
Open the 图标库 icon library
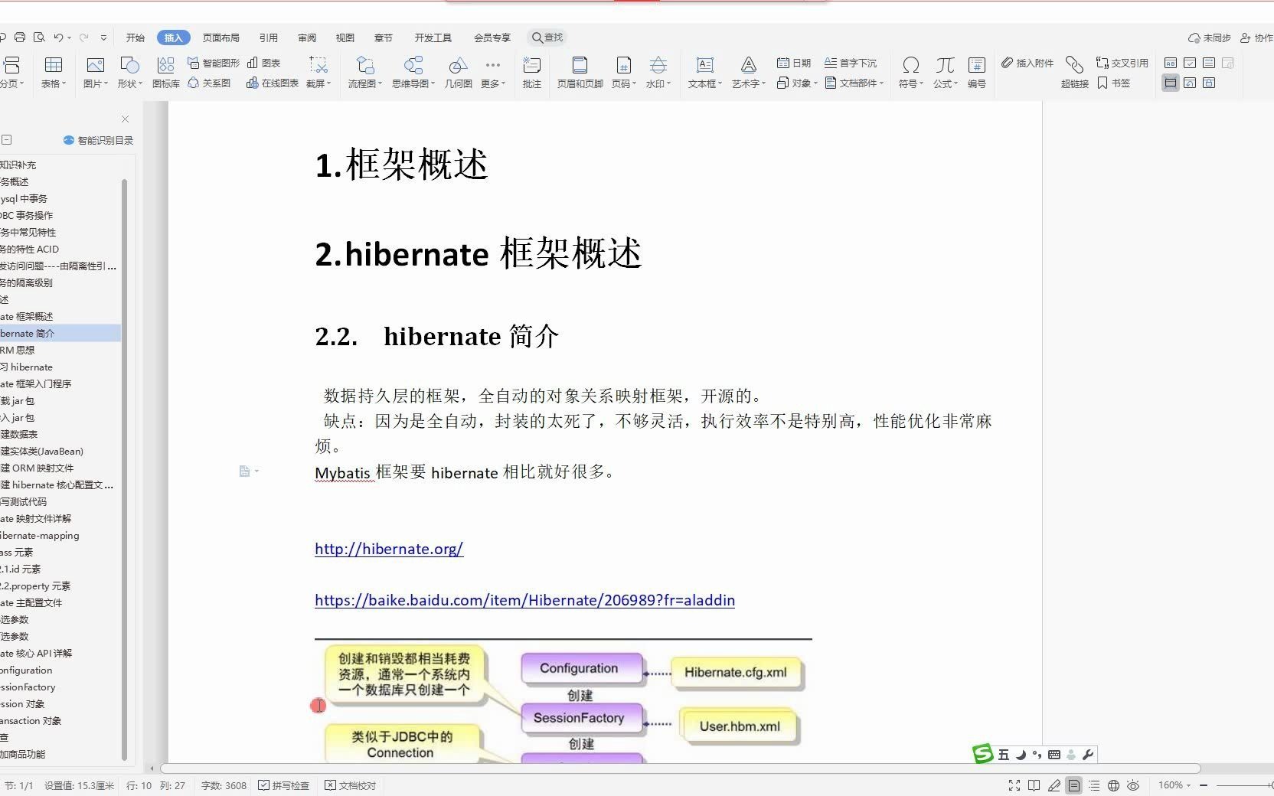pos(165,73)
